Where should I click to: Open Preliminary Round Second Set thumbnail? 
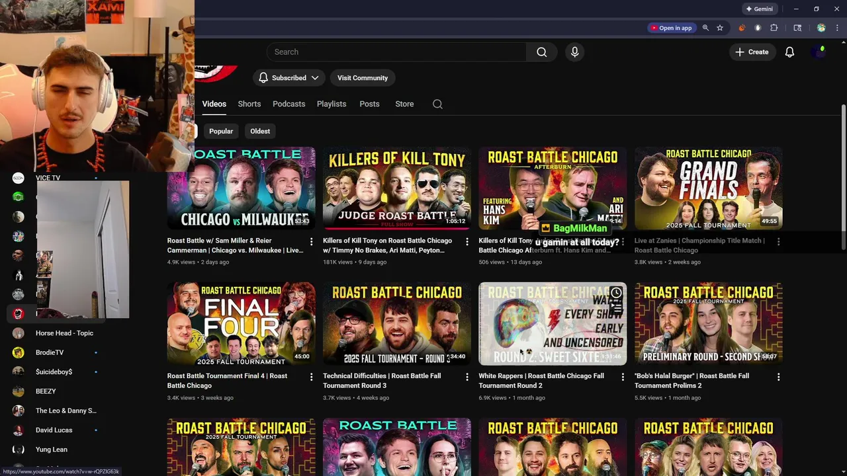click(x=709, y=324)
